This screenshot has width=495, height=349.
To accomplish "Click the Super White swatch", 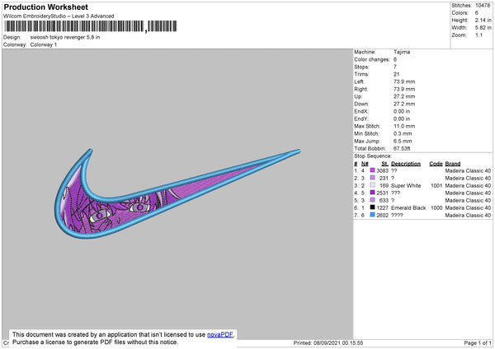I will 373,185.
